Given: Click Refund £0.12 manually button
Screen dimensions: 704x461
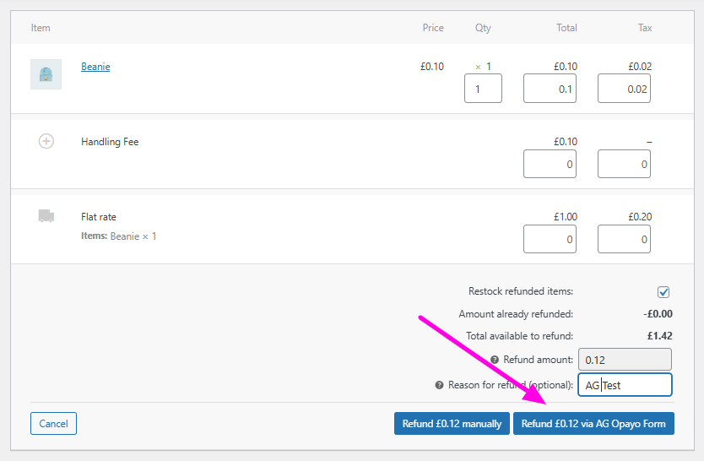Looking at the screenshot, I should 452,423.
